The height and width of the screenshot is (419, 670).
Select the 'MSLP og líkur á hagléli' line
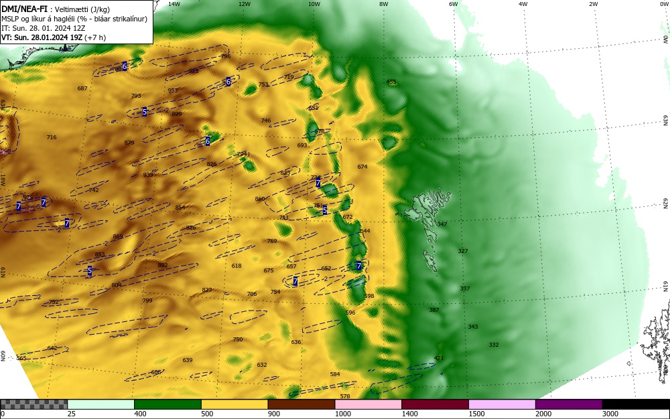coord(74,19)
